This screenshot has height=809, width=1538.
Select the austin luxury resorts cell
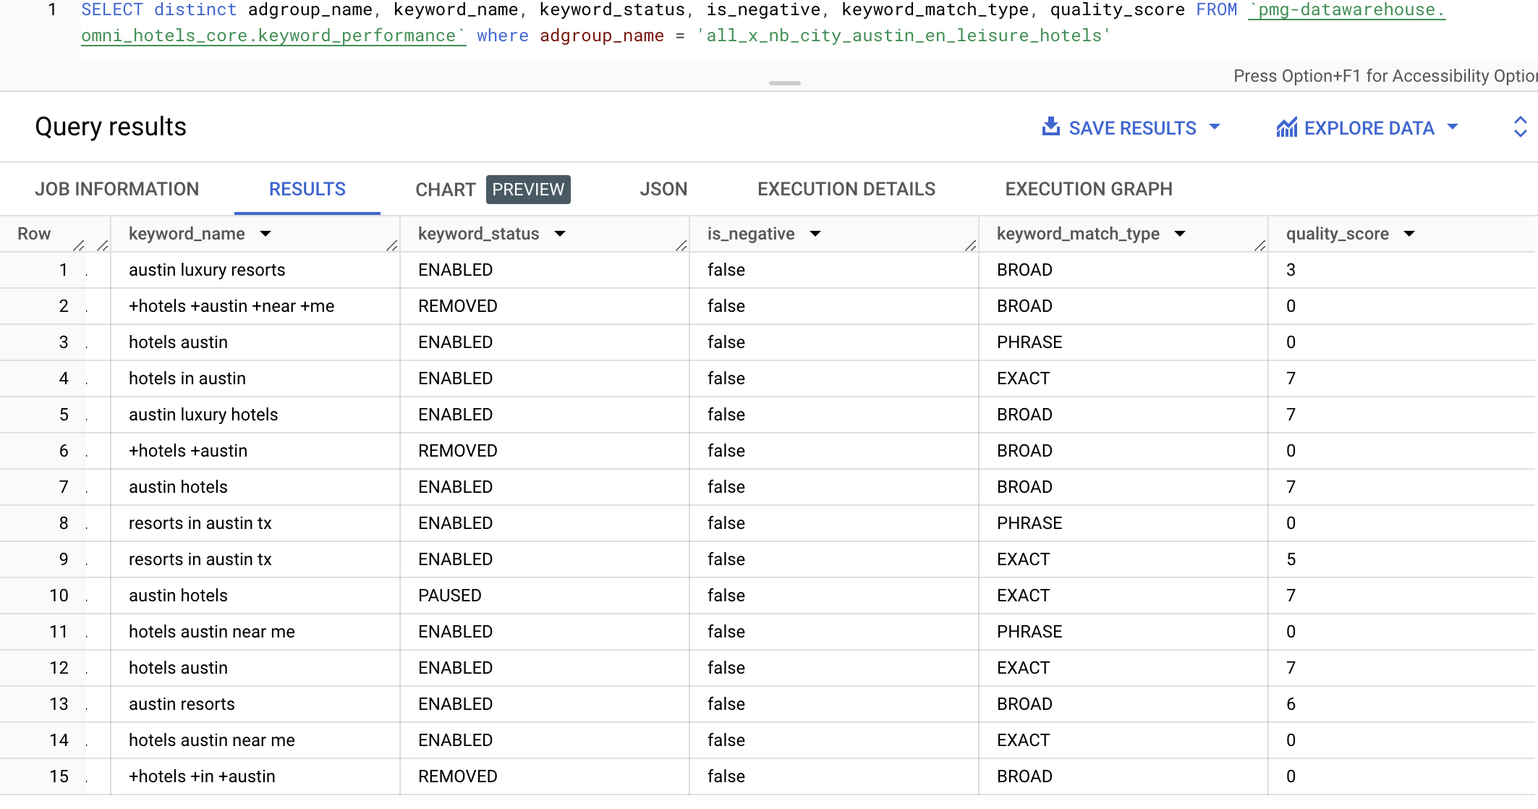(207, 270)
